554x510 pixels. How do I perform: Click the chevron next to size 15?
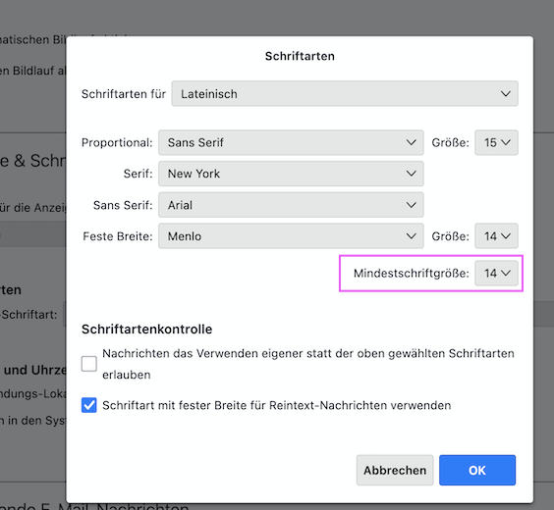tap(506, 142)
